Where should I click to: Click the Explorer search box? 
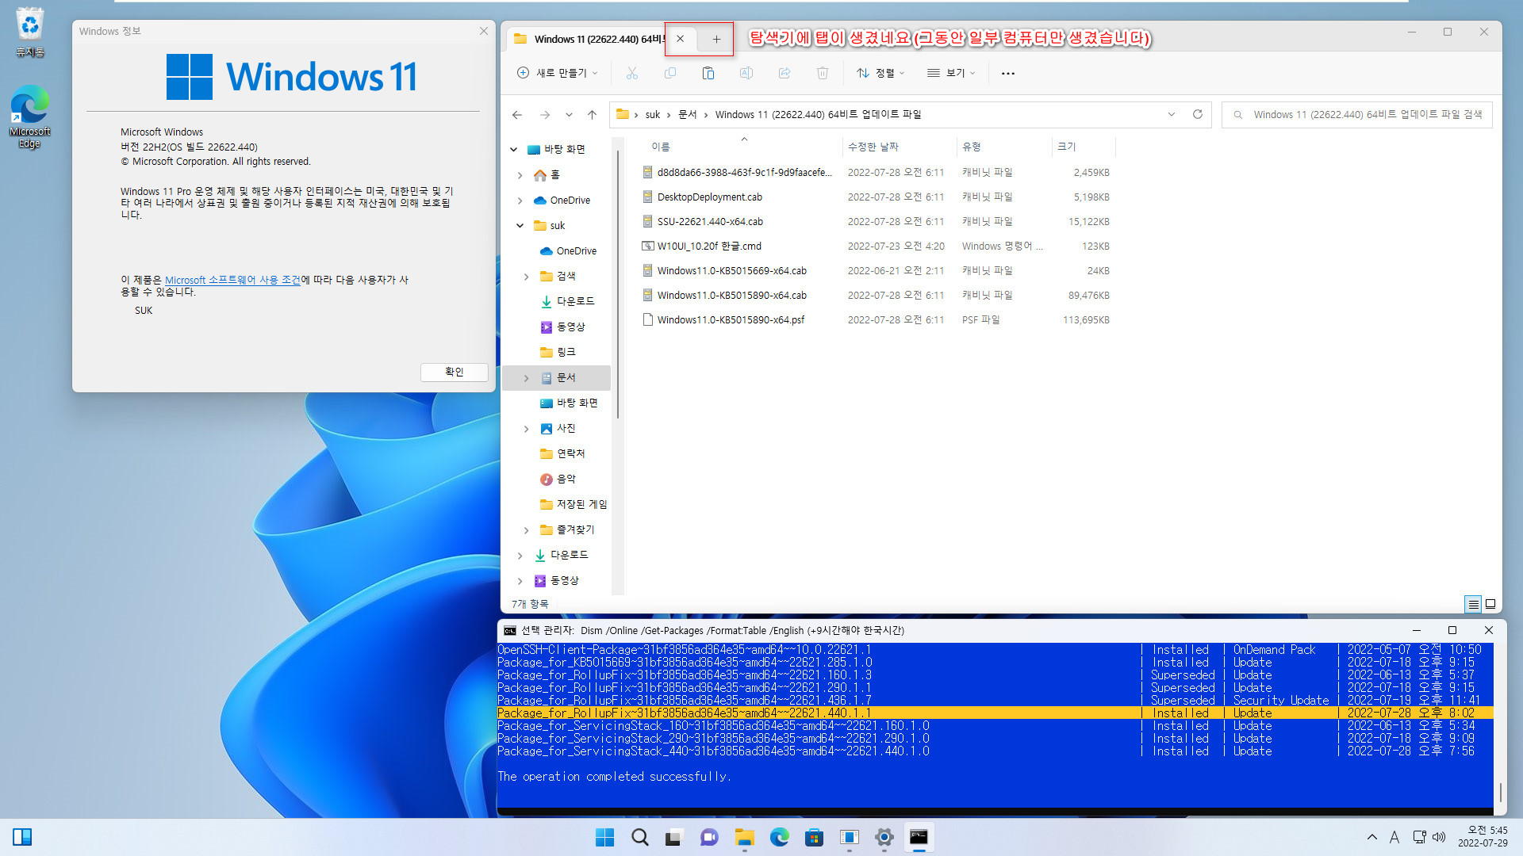pyautogui.click(x=1357, y=115)
